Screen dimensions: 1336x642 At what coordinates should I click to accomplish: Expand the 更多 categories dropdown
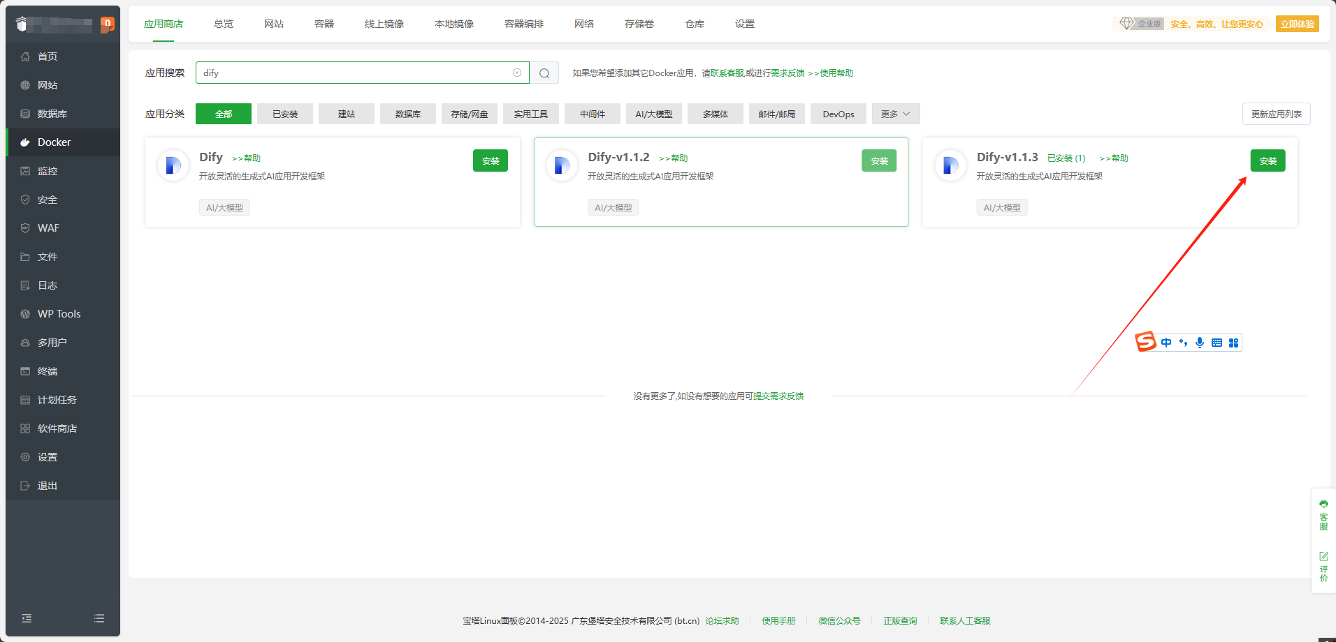click(x=896, y=114)
